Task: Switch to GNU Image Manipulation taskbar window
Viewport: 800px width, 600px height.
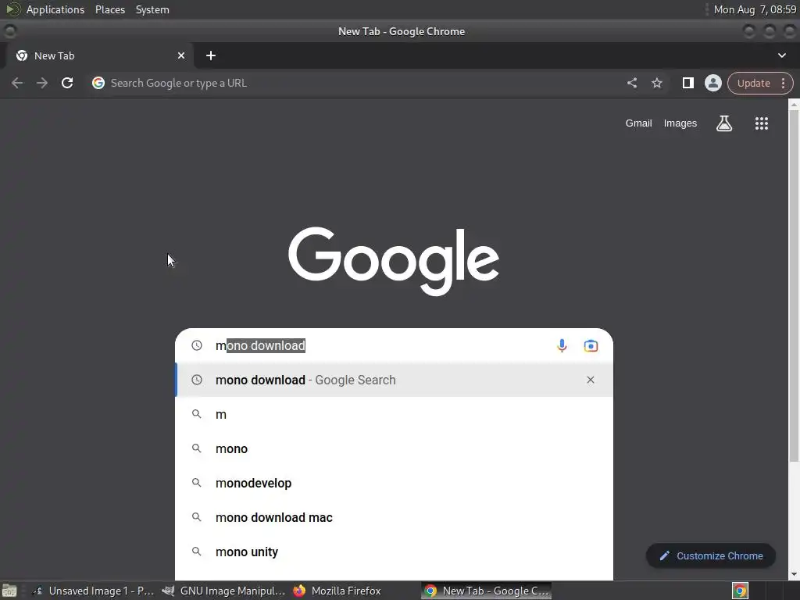Action: pyautogui.click(x=223, y=591)
